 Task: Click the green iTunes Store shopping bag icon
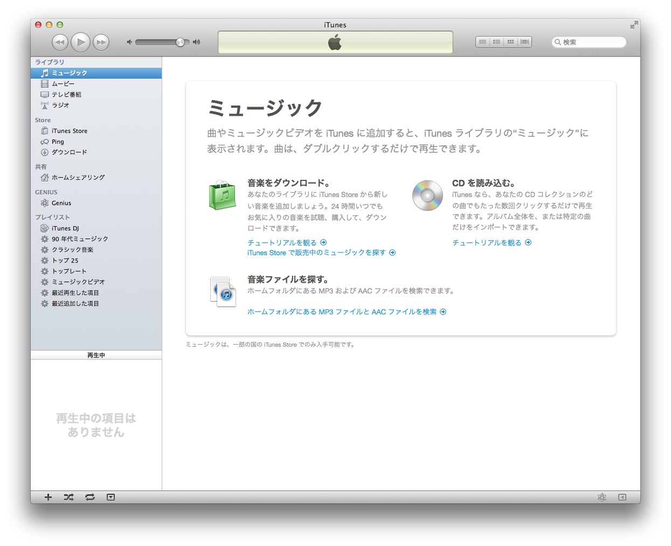[x=223, y=195]
